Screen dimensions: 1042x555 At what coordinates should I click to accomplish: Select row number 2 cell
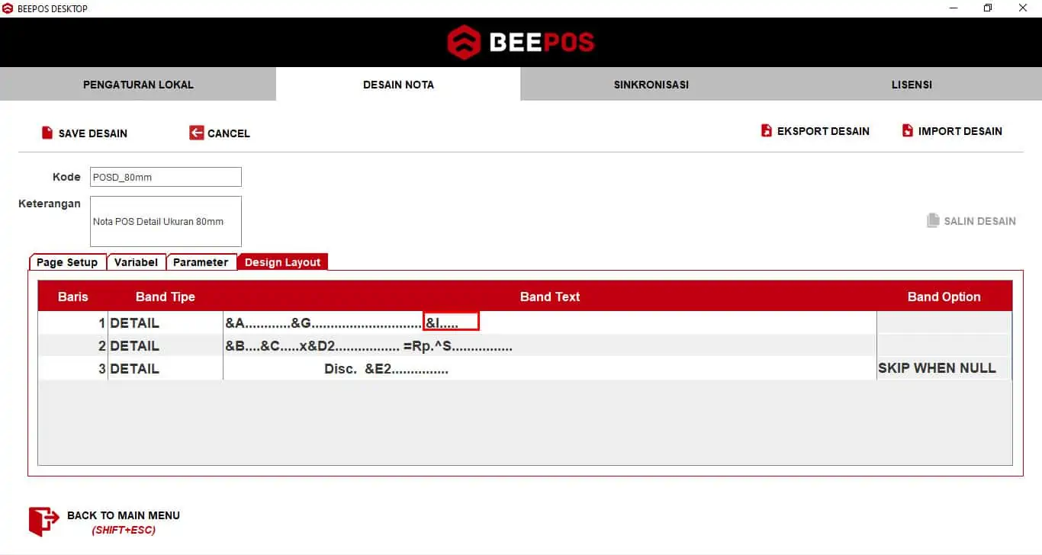[73, 345]
